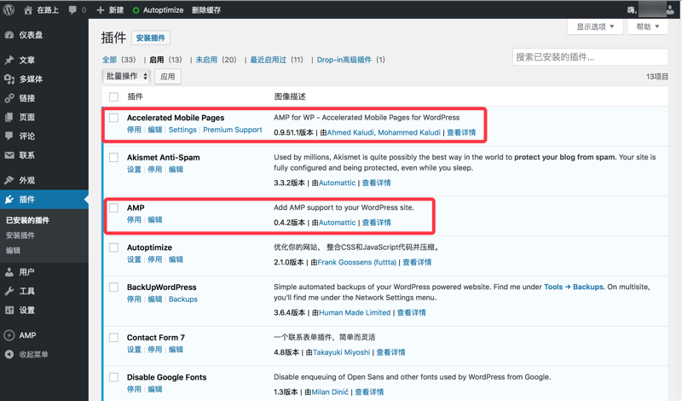Open BackUpWordPress Backups link

tap(183, 299)
